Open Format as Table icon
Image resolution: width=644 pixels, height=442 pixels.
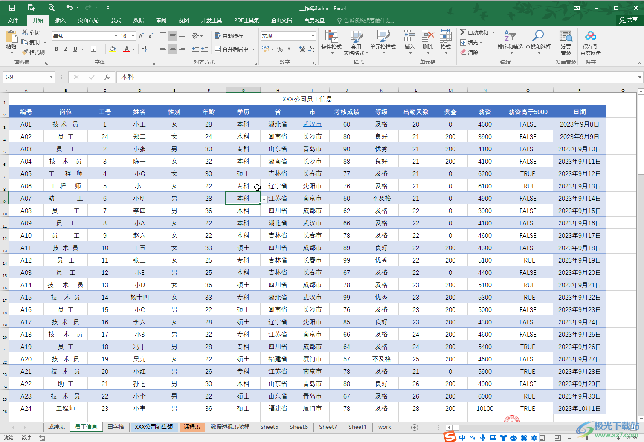click(x=356, y=37)
